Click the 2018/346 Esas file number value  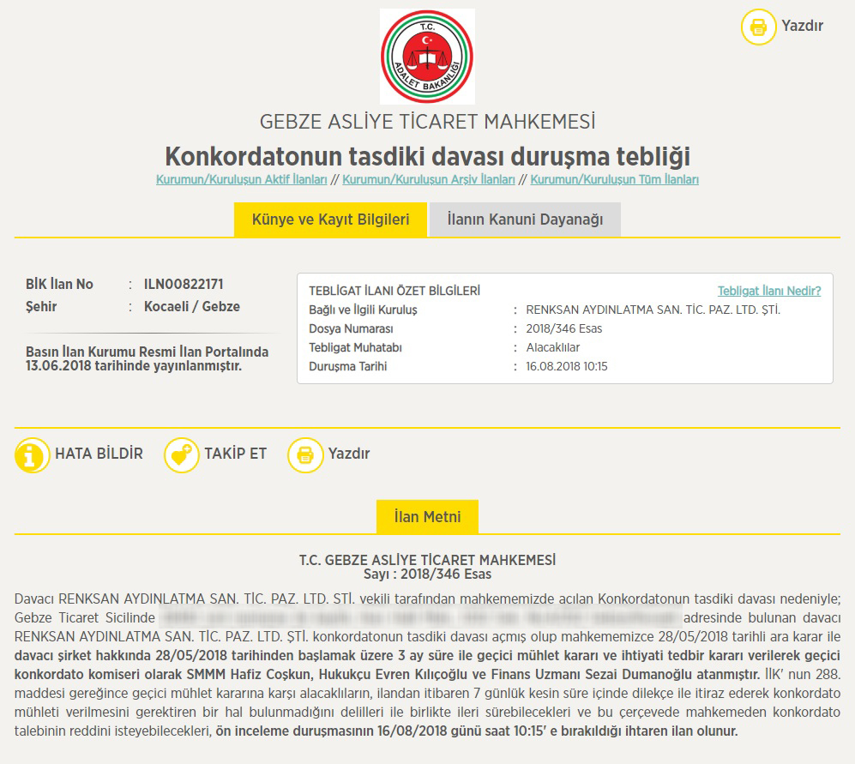(563, 329)
